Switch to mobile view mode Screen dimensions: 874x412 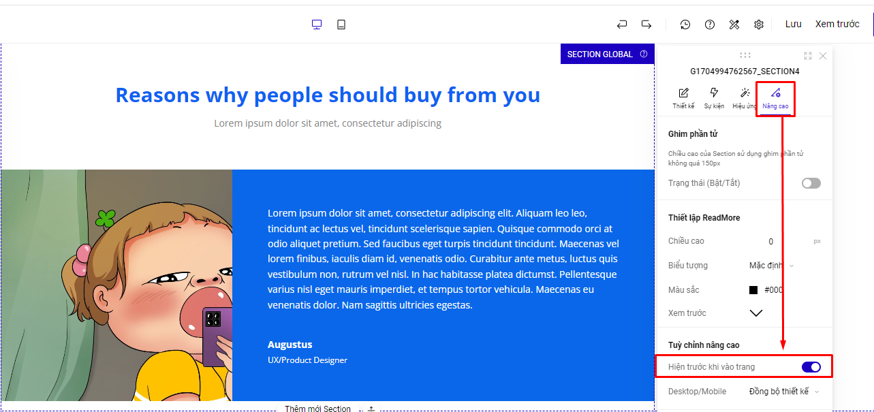click(x=341, y=25)
